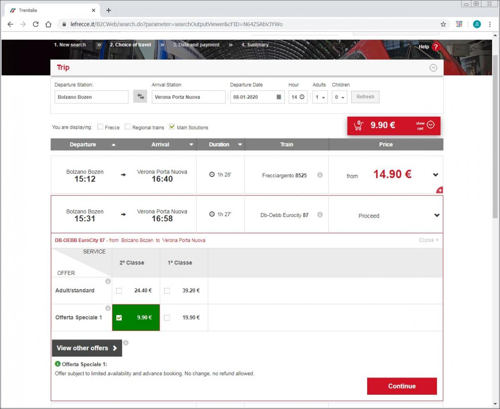Click the Proceed link
This screenshot has height=409, width=500.
369,216
